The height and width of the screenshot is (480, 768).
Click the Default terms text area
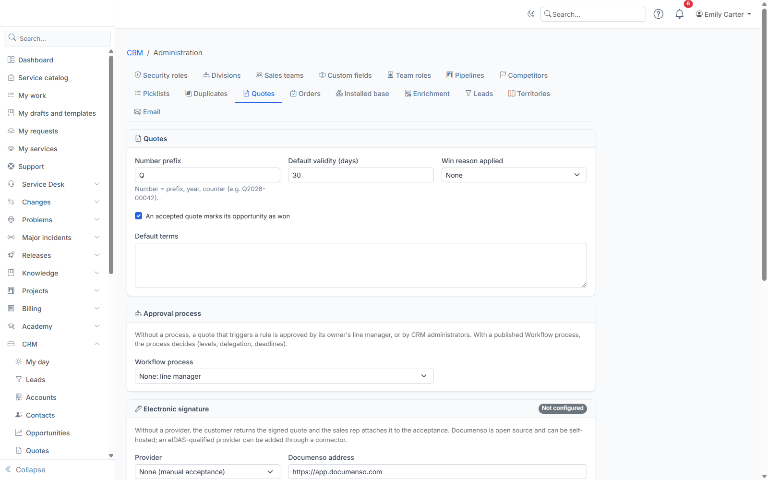pyautogui.click(x=361, y=265)
